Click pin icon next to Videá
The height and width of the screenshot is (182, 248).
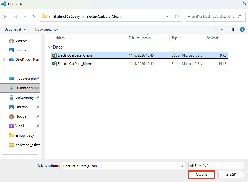click(38, 126)
